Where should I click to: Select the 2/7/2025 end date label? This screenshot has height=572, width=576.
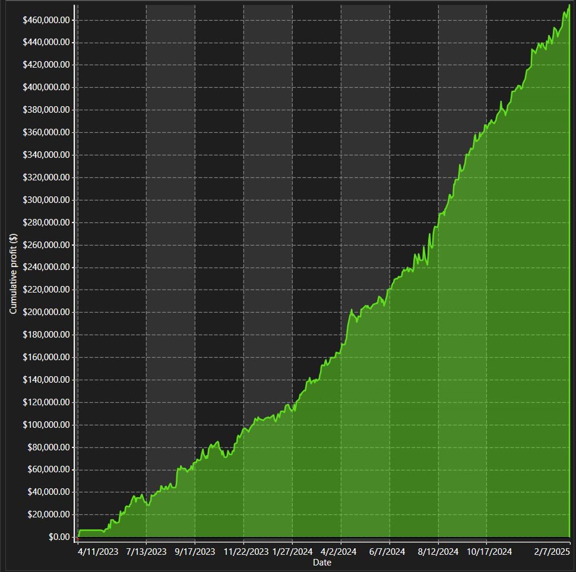point(553,551)
